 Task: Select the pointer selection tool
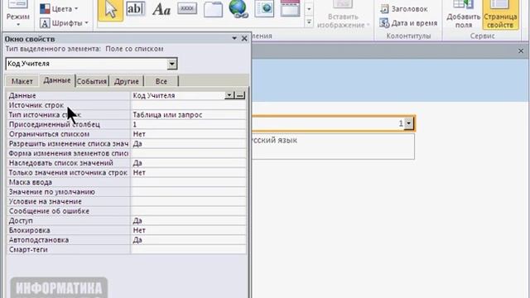pos(110,10)
